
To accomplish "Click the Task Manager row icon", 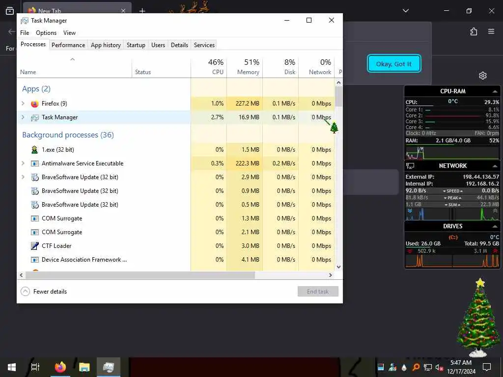I will 35,117.
